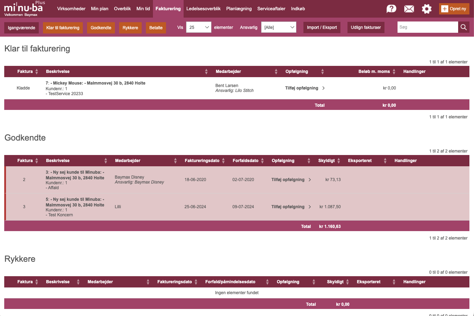Viewport: 474px width, 316px height.
Task: Toggle the Godkendte filter button
Action: 101,28
